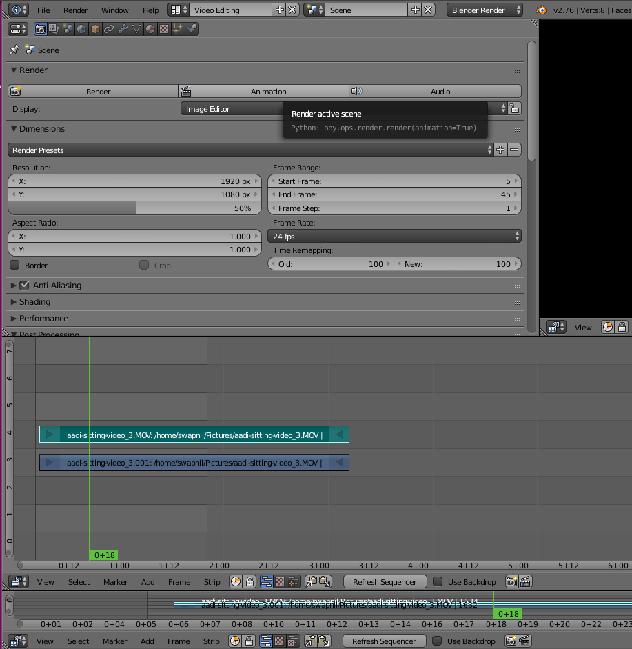Open the Particles sparkle tab
The height and width of the screenshot is (649, 632).
[178, 29]
